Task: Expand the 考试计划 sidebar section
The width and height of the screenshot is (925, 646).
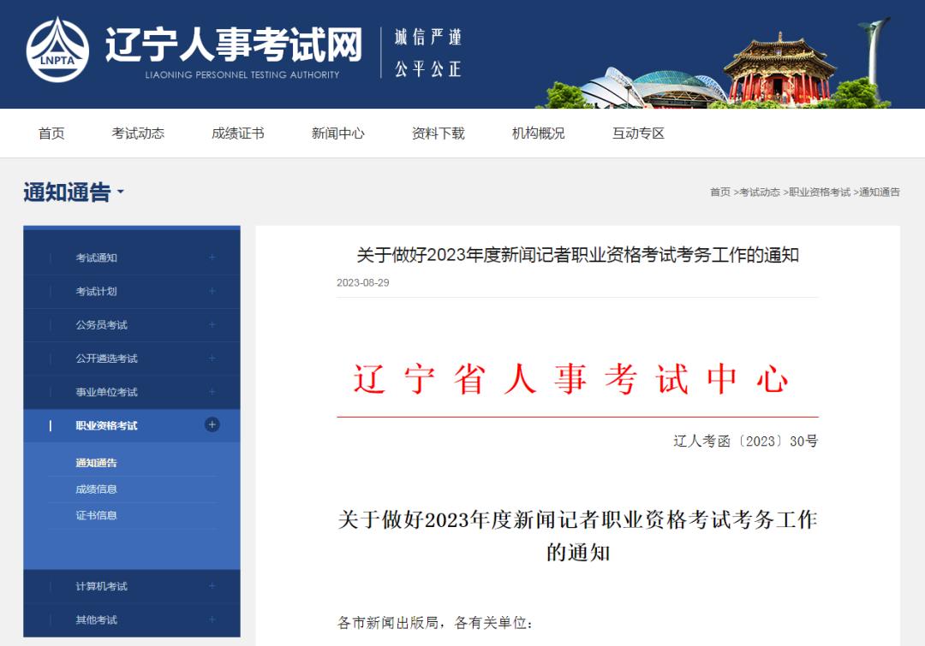Action: [x=211, y=291]
